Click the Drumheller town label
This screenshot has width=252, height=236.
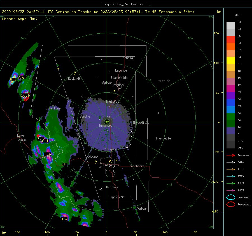point(164,138)
